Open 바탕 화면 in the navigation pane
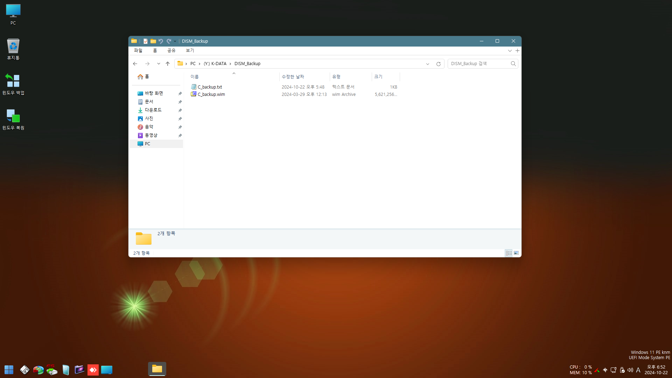Image resolution: width=672 pixels, height=378 pixels. pos(154,93)
